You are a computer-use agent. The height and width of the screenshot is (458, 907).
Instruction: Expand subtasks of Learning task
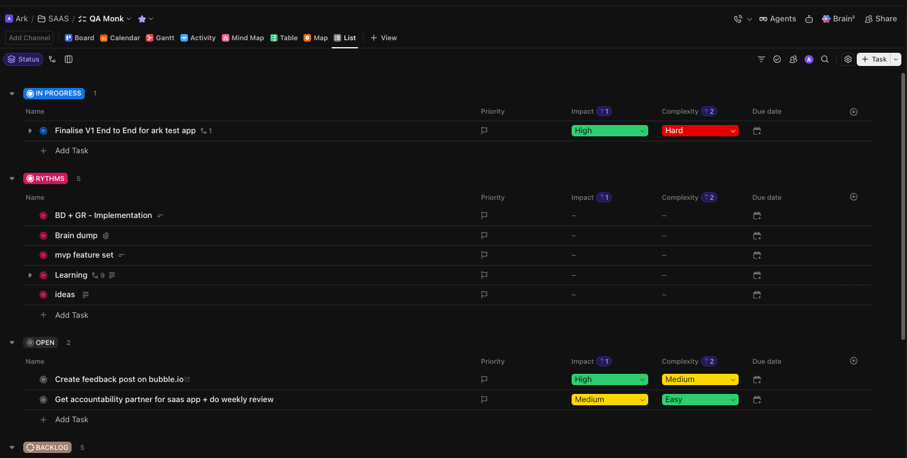point(30,275)
